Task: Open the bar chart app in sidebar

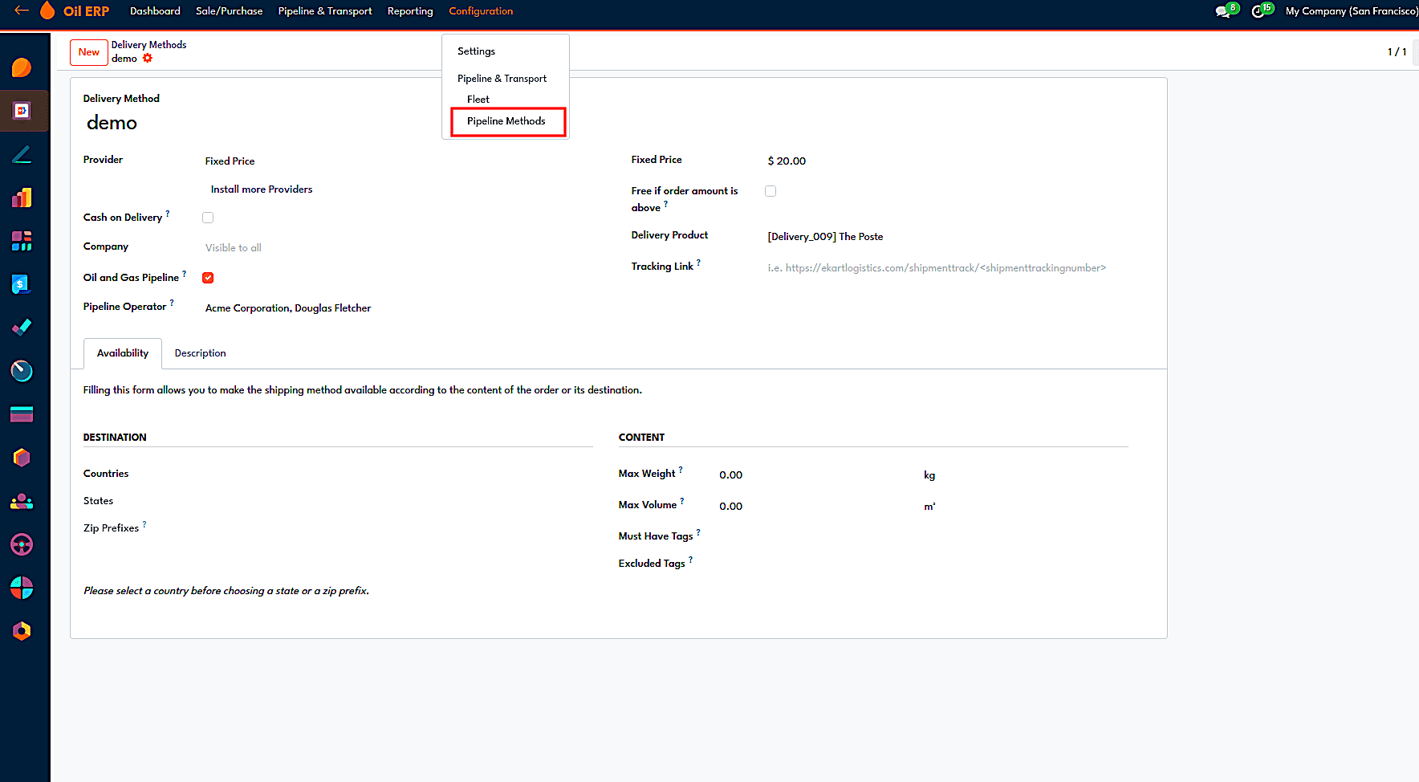Action: coord(22,198)
